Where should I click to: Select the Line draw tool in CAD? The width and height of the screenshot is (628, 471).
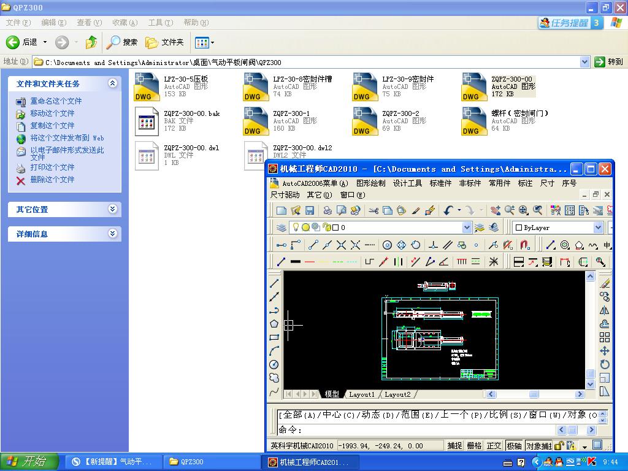pos(274,283)
